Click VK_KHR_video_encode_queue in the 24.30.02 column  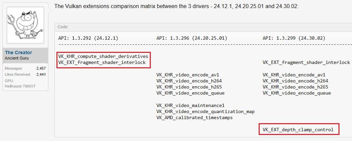297,93
